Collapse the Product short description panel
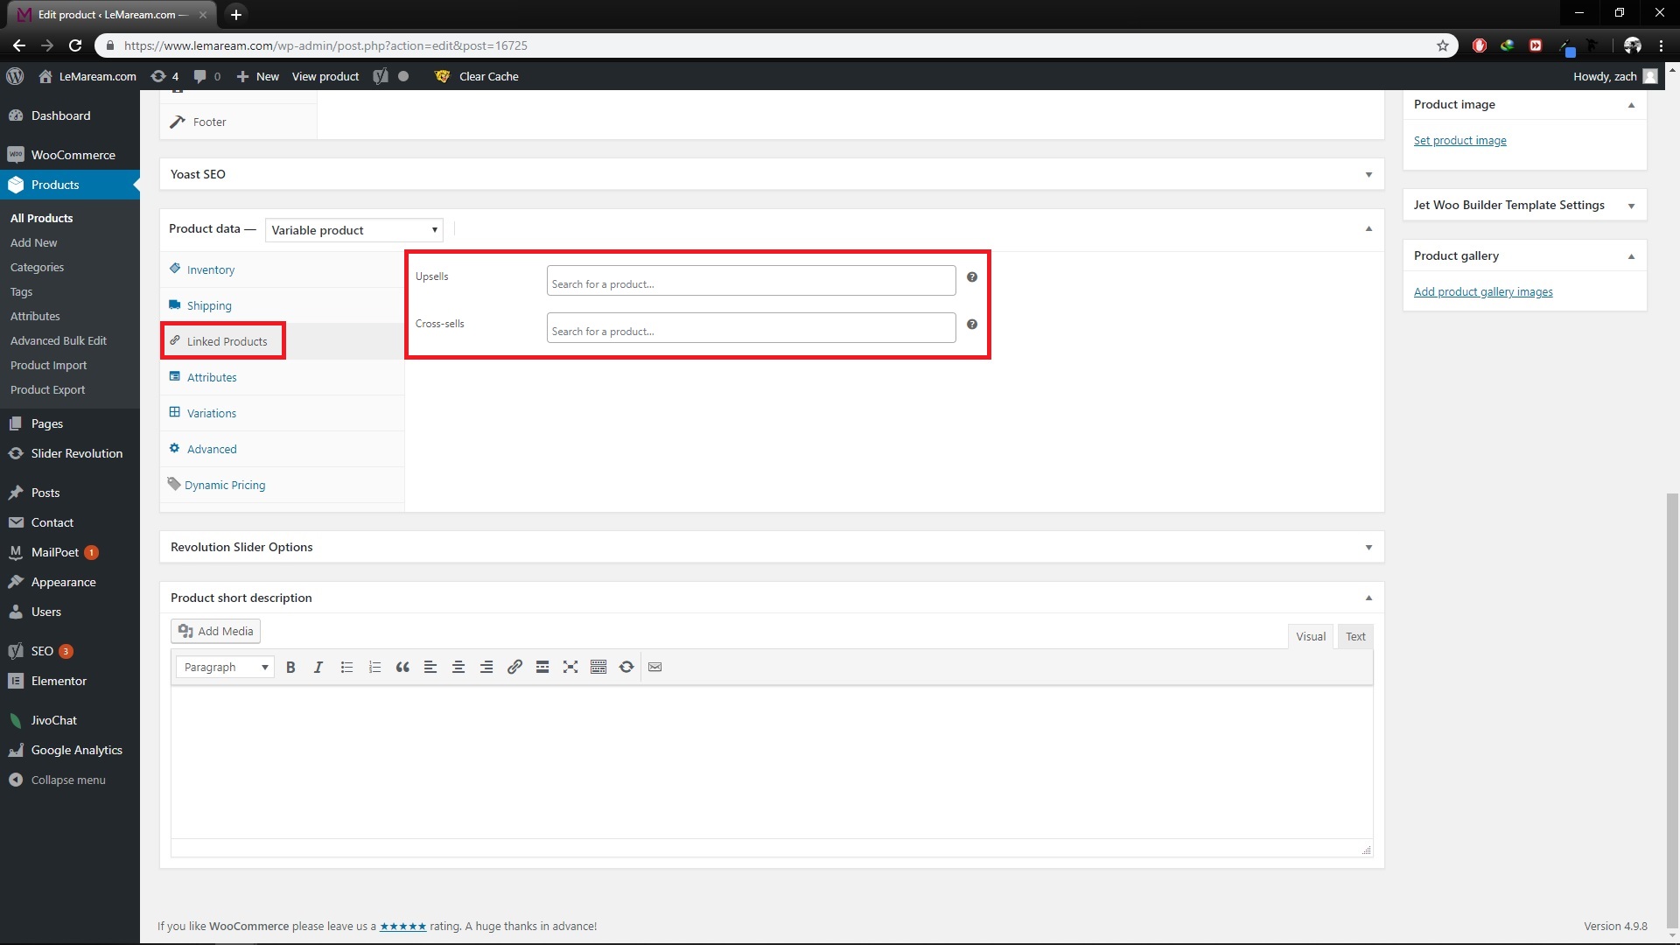The image size is (1680, 945). 1368,598
